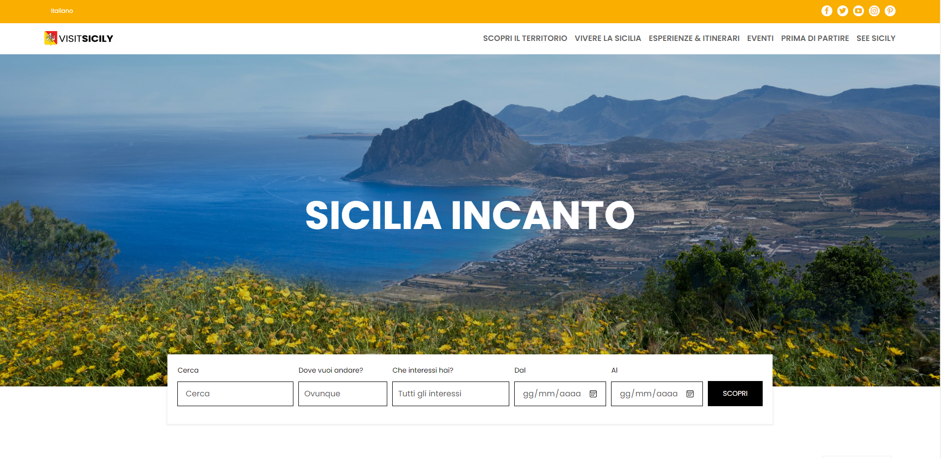
Task: Expand the Tutti gli interessi dropdown
Action: click(x=450, y=394)
